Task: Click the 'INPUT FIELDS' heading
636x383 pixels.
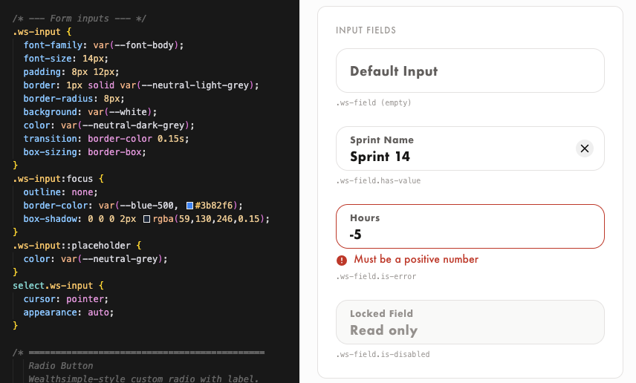Action: tap(366, 30)
